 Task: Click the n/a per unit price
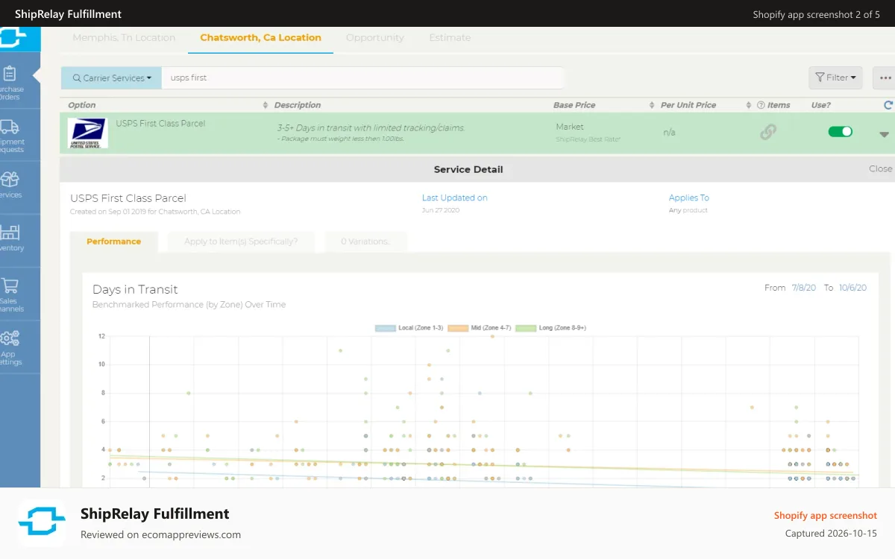[x=669, y=133]
